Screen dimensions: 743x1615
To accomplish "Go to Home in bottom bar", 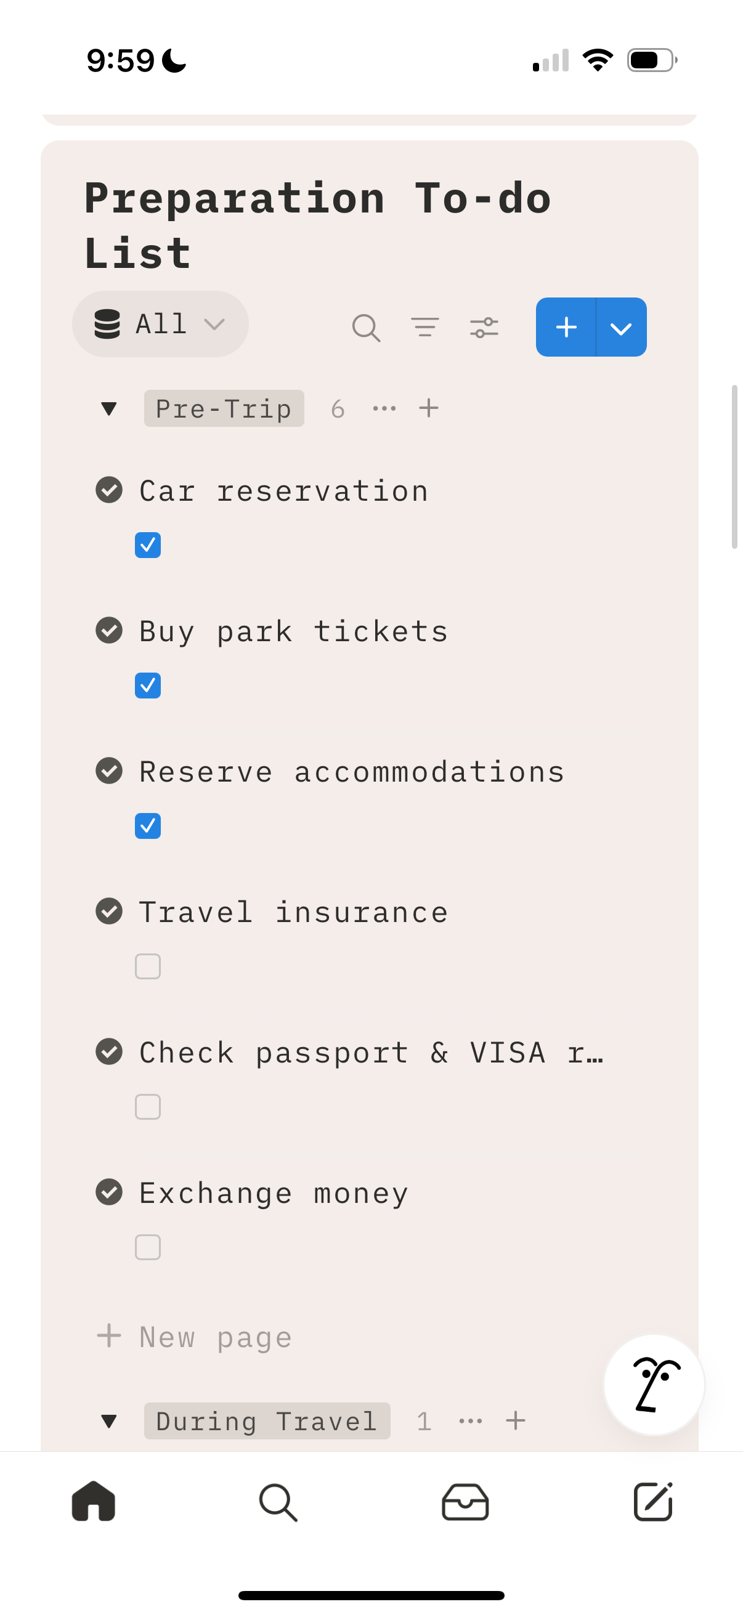I will 94,1502.
